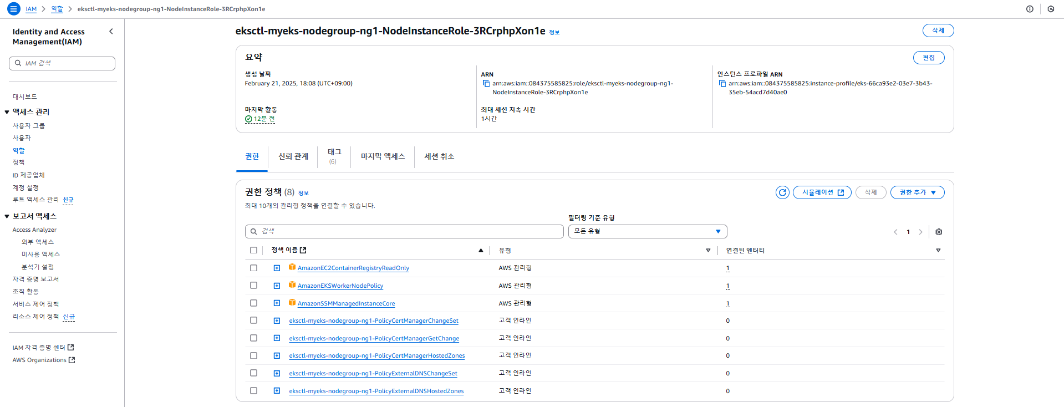Collapse the 보고서 액세스 sidebar section

click(7, 216)
